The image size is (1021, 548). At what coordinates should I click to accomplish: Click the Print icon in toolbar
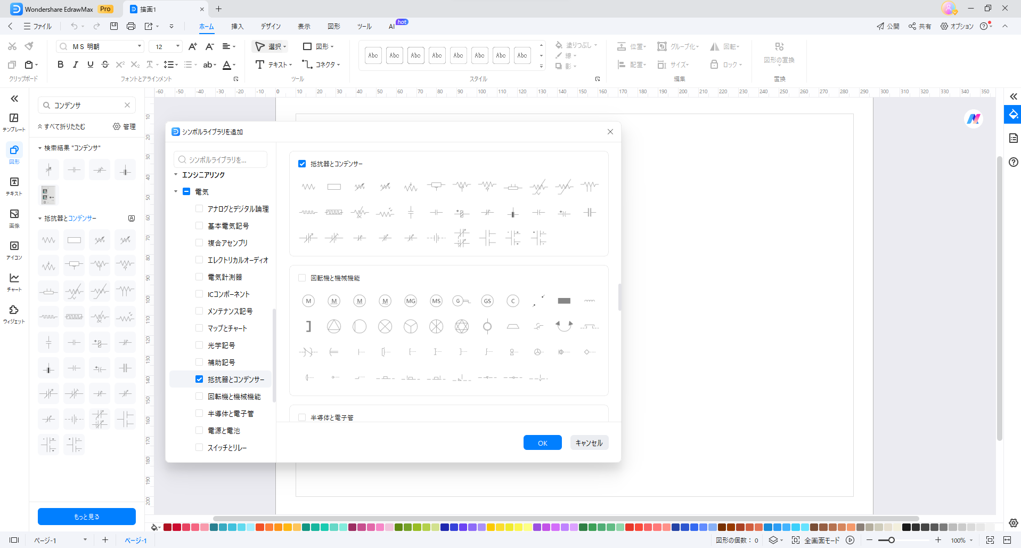coord(131,26)
